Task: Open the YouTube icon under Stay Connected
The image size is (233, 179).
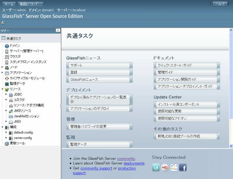Action: pos(165,167)
